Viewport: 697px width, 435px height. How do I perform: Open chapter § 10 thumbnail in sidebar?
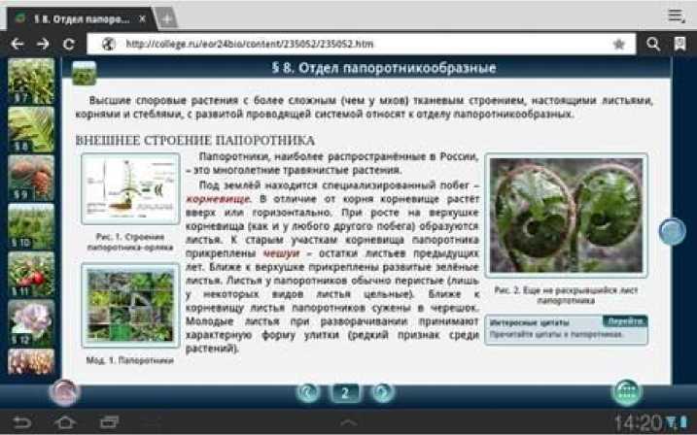[x=31, y=226]
